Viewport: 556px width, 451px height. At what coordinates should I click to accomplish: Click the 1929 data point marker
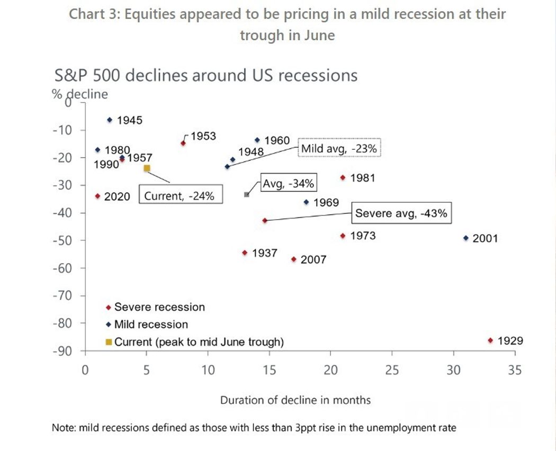[490, 340]
